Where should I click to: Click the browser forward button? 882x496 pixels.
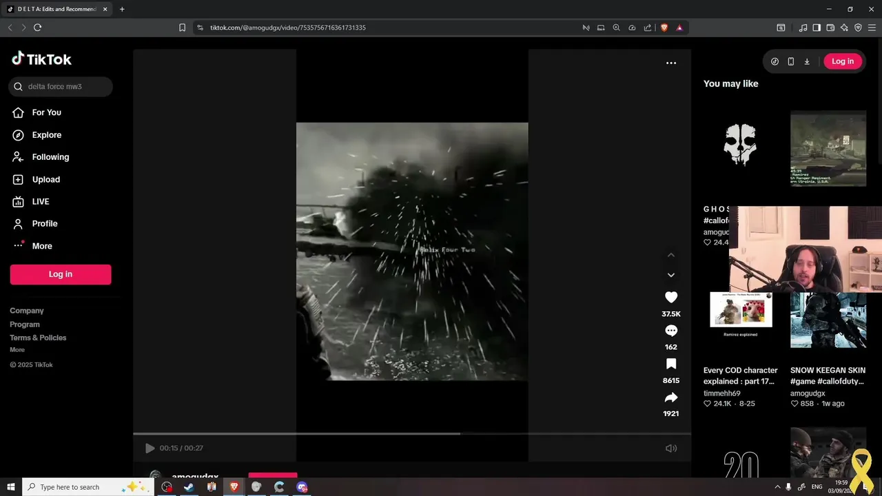click(x=23, y=28)
